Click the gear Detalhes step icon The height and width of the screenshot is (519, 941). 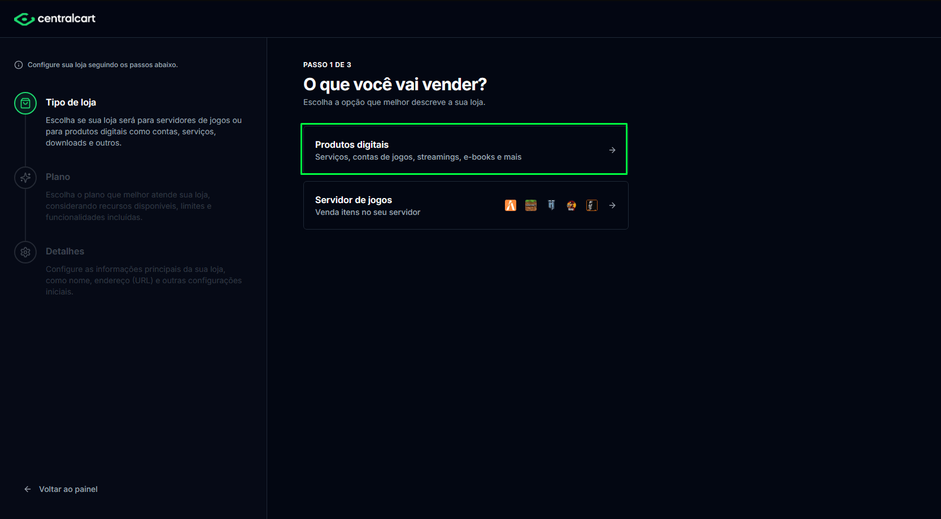(x=25, y=252)
